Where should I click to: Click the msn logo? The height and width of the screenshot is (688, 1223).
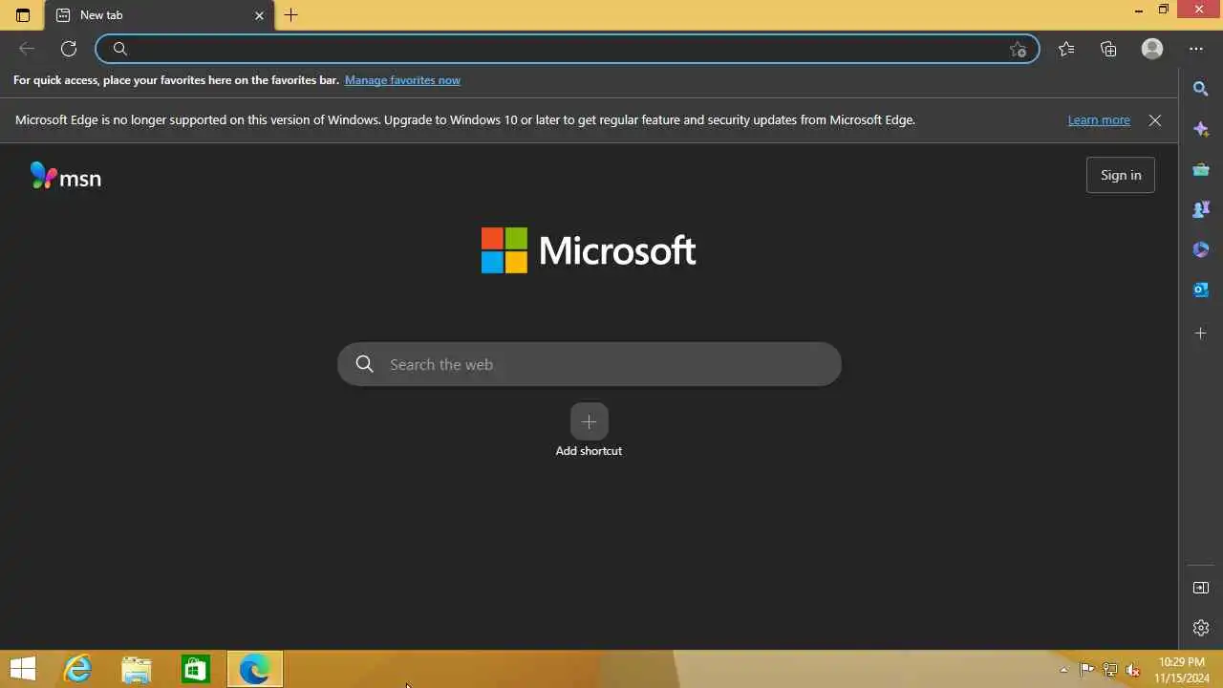[x=65, y=176]
